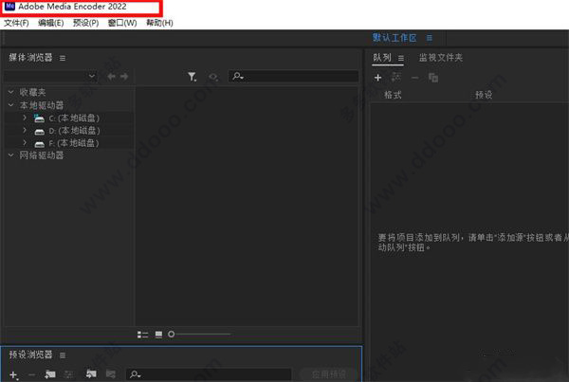Click the media browser search field
569x382 pixels.
(293, 76)
